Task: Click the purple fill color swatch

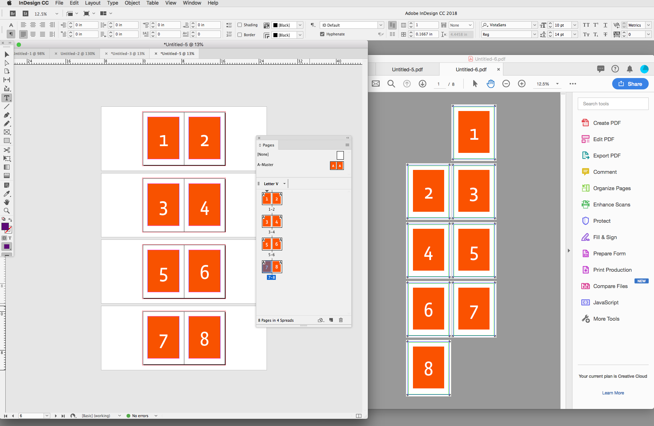Action: click(5, 226)
